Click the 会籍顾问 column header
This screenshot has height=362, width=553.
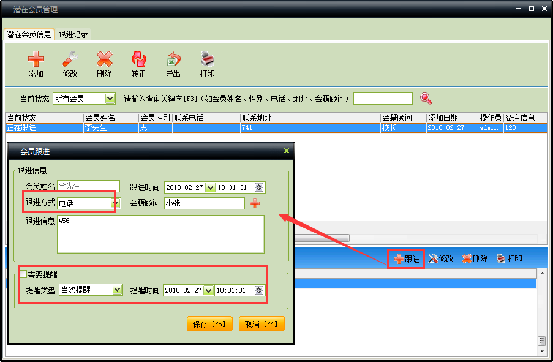[x=404, y=118]
